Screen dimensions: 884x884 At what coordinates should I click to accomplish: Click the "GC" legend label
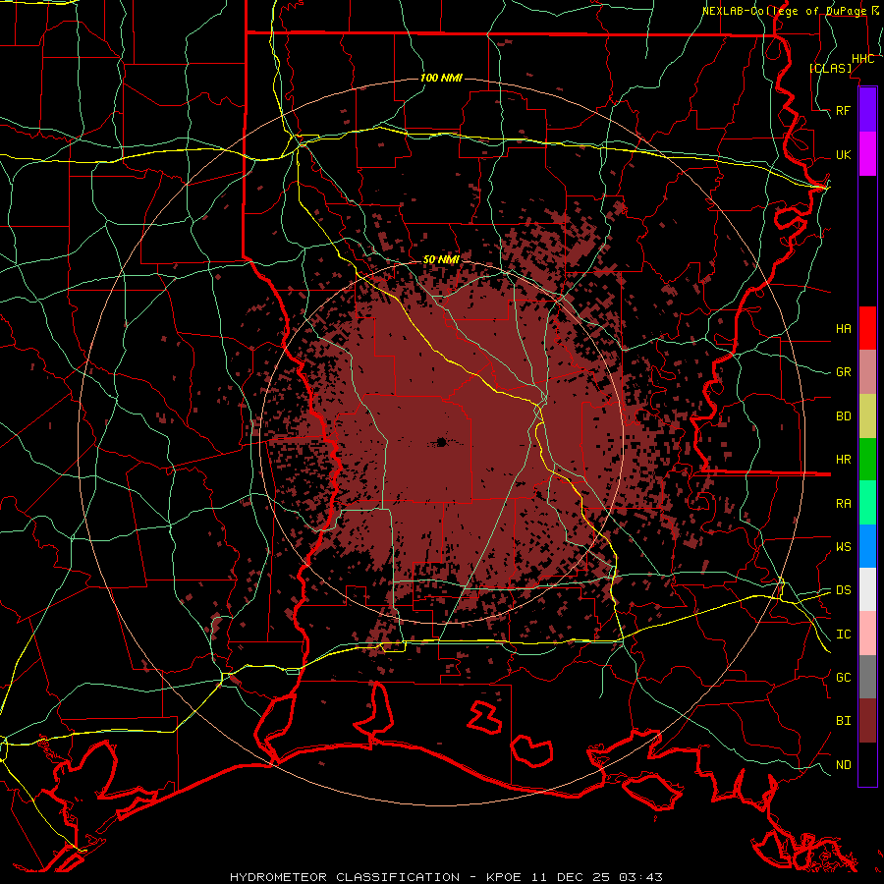point(844,678)
